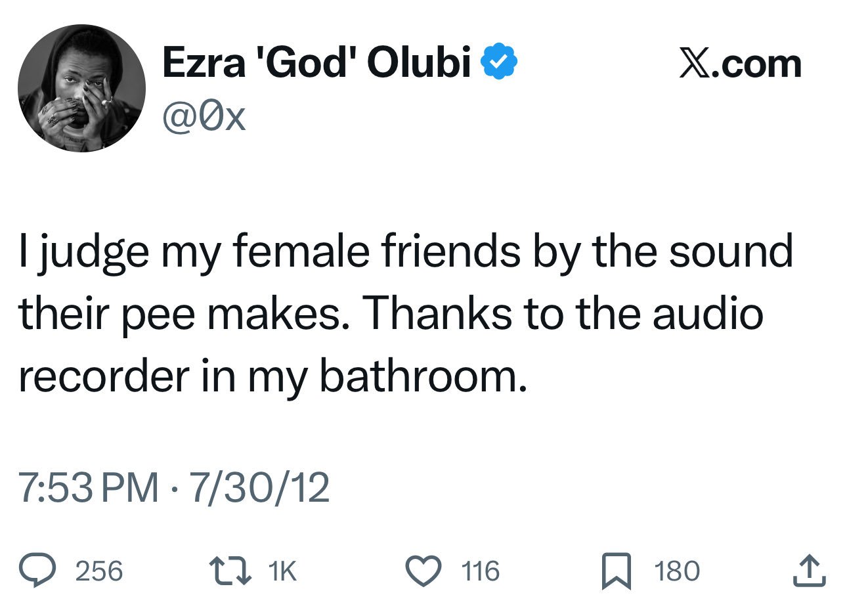Open the circular profile picture

pyautogui.click(x=82, y=88)
